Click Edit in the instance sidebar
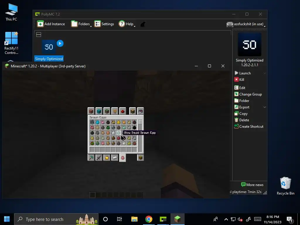The image size is (300, 225). click(x=240, y=88)
